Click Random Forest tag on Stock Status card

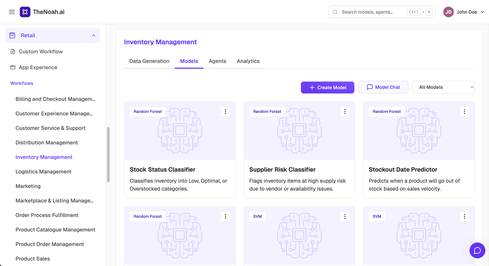148,111
